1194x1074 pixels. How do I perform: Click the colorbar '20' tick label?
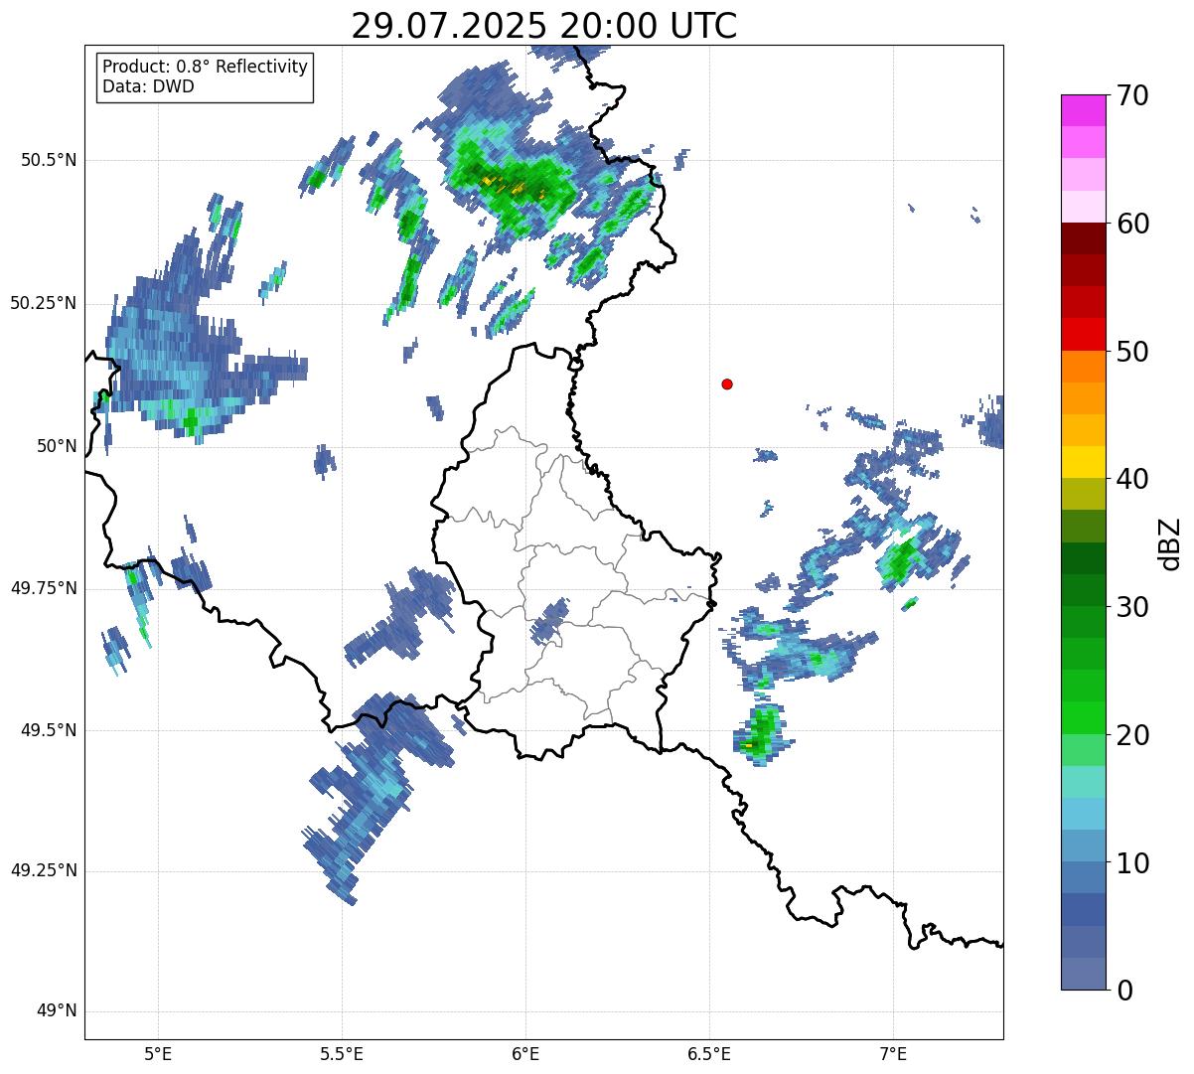[1132, 735]
